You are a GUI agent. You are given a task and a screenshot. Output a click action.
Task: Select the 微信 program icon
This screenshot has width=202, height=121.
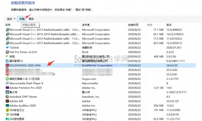point(7,56)
